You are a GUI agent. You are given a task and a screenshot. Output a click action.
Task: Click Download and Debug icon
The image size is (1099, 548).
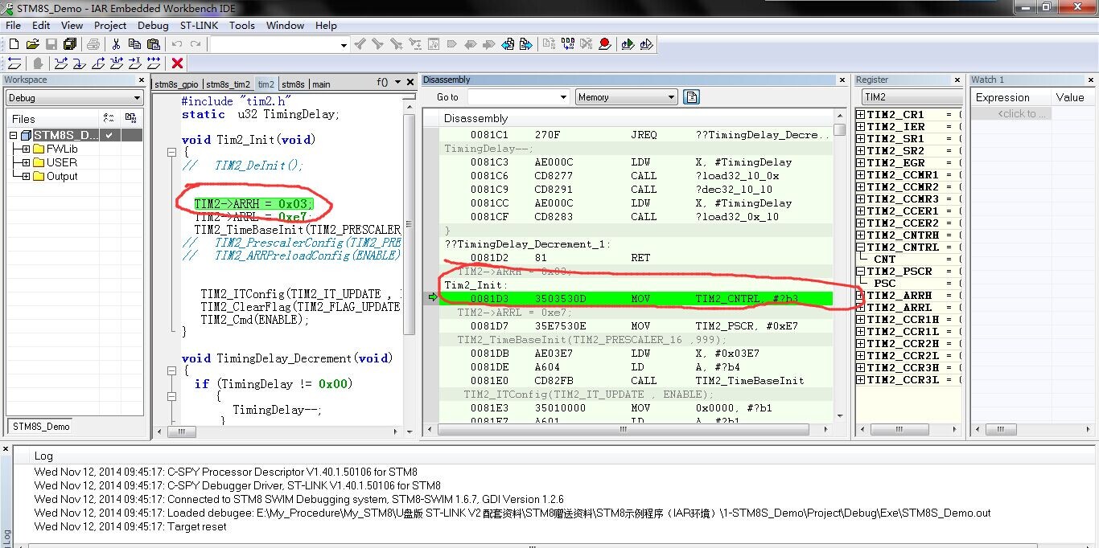[x=628, y=44]
